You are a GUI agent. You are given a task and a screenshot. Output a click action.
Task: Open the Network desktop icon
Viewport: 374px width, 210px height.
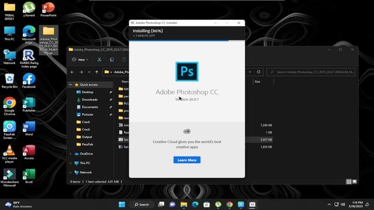click(x=9, y=57)
